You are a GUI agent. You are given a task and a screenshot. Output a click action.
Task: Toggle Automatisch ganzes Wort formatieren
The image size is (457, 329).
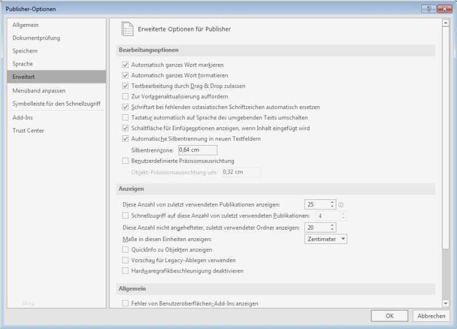tap(125, 75)
